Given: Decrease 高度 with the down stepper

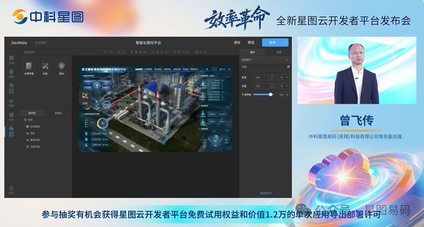Looking at the screenshot, I should coord(272,87).
